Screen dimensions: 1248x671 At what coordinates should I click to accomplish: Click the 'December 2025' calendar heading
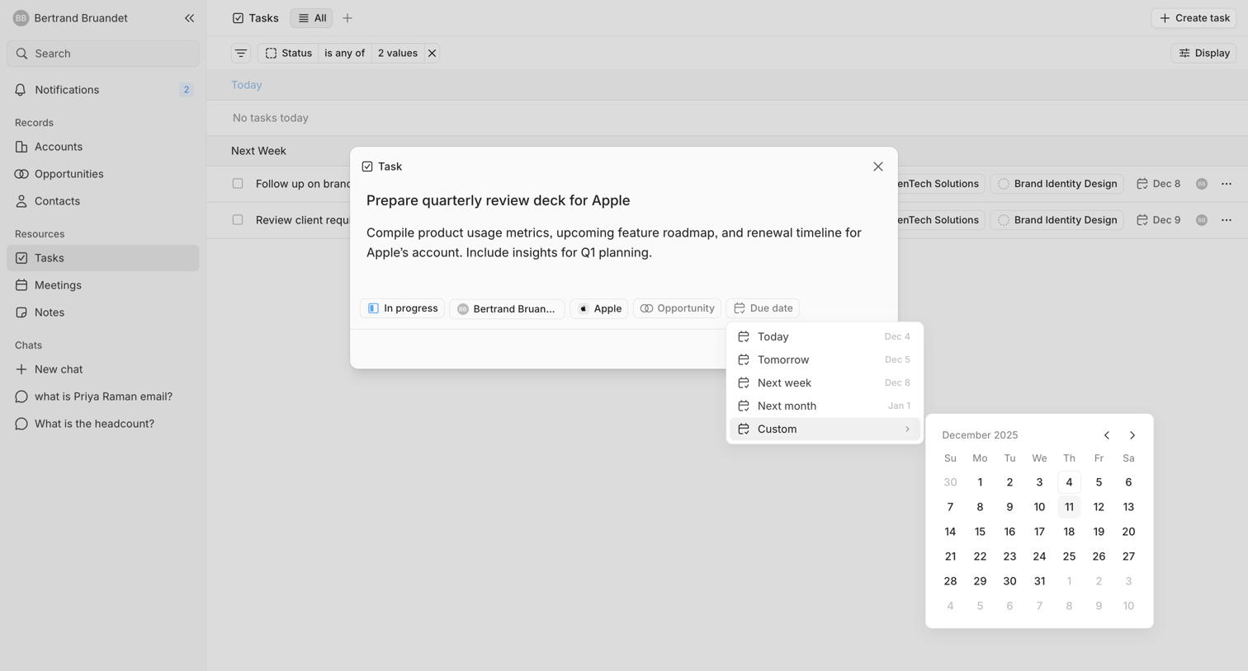pyautogui.click(x=980, y=435)
